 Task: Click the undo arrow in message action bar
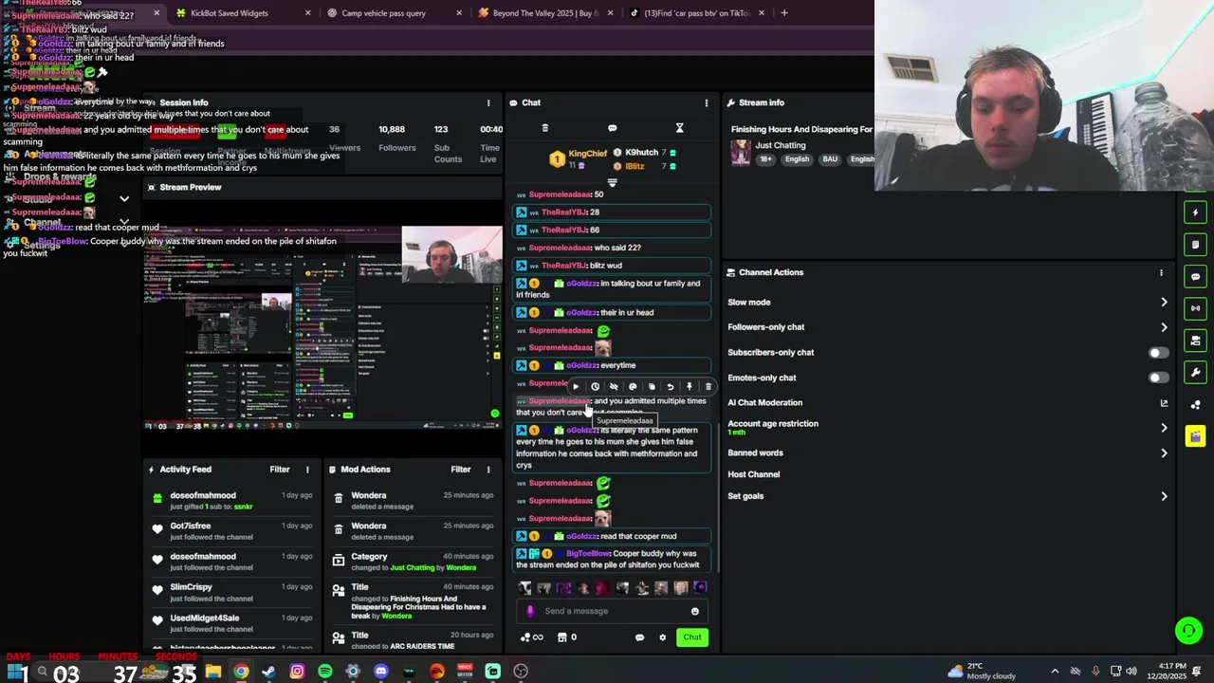[x=671, y=387]
